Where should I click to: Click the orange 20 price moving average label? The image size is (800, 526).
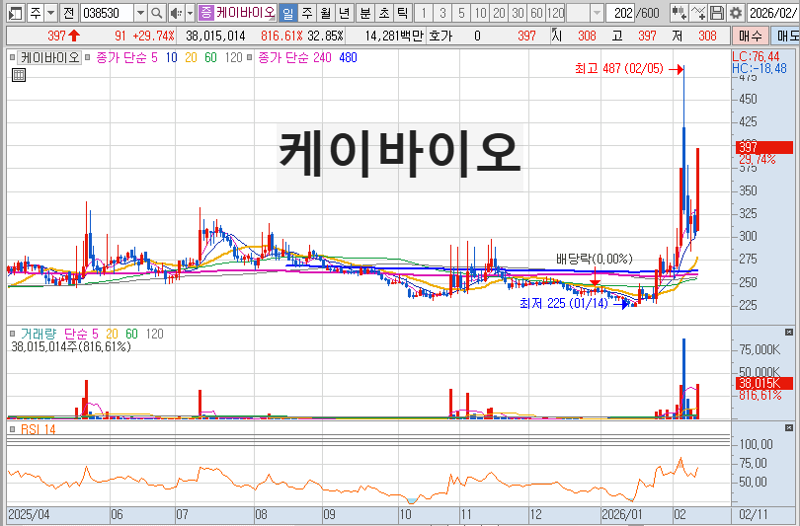click(191, 57)
